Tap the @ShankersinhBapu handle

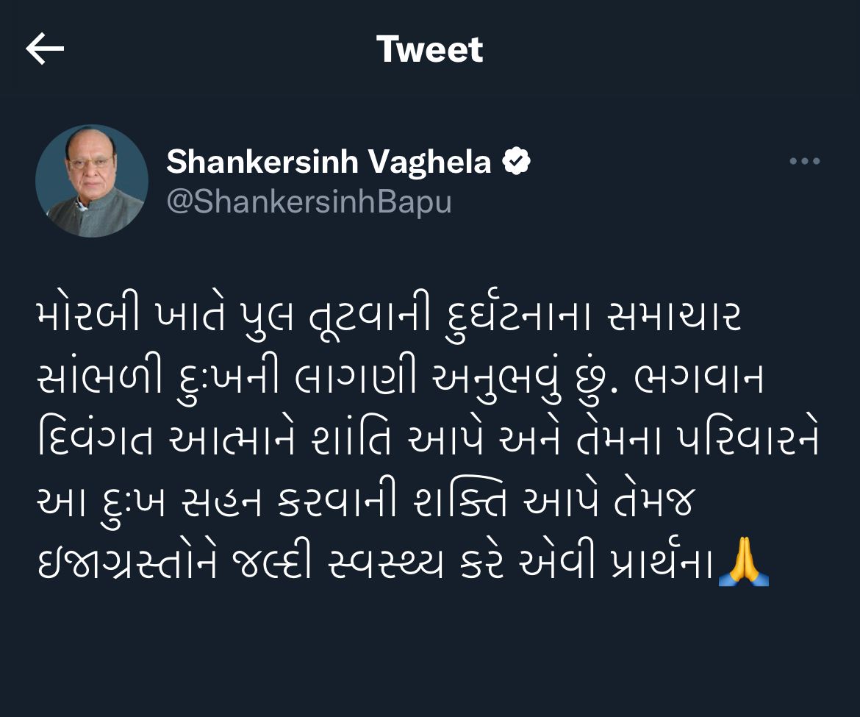coord(309,202)
